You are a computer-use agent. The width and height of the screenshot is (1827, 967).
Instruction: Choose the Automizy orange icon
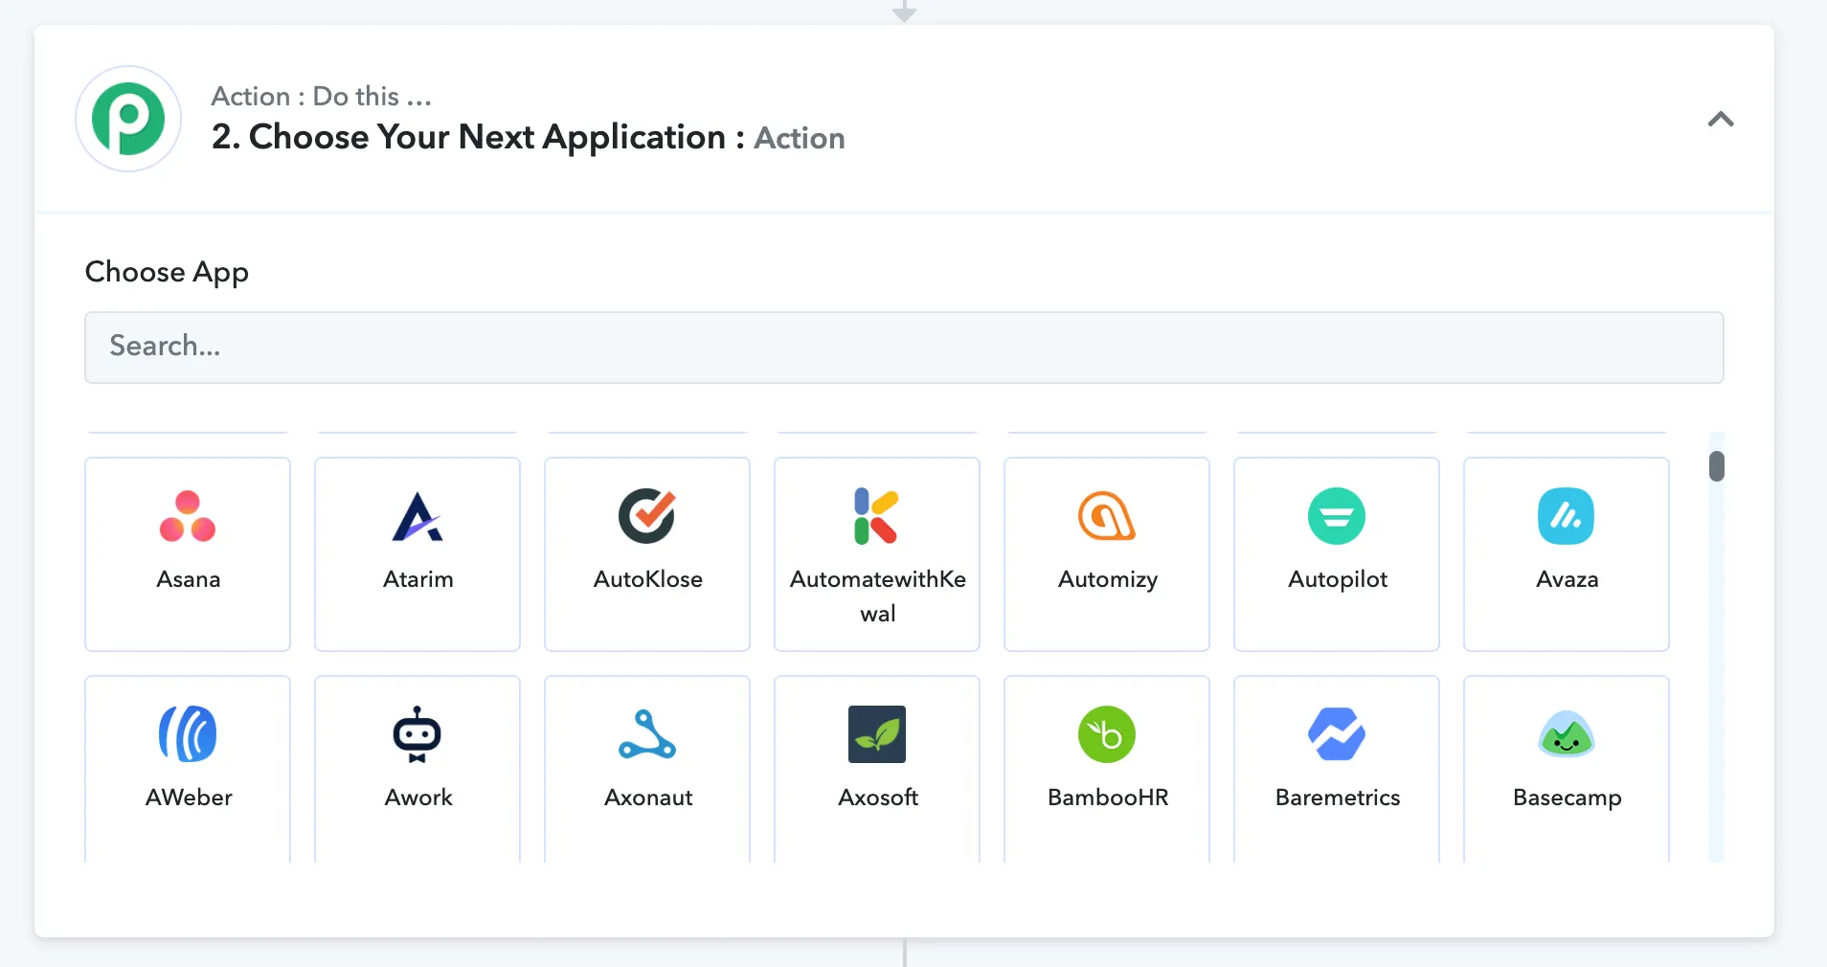click(1107, 516)
